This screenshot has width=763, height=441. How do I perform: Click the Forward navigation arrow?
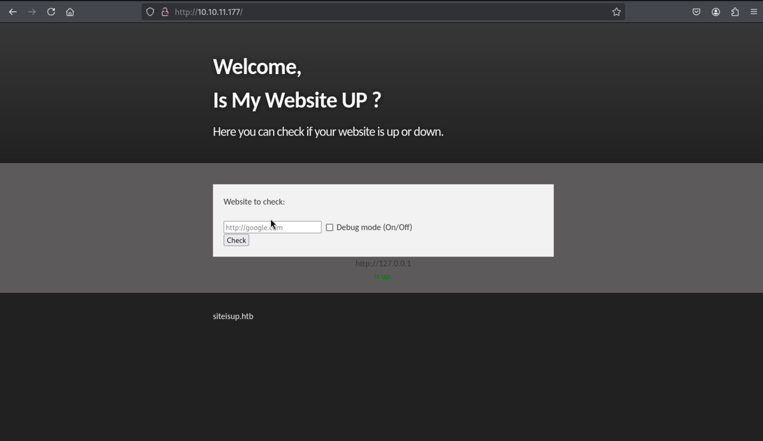(x=32, y=12)
